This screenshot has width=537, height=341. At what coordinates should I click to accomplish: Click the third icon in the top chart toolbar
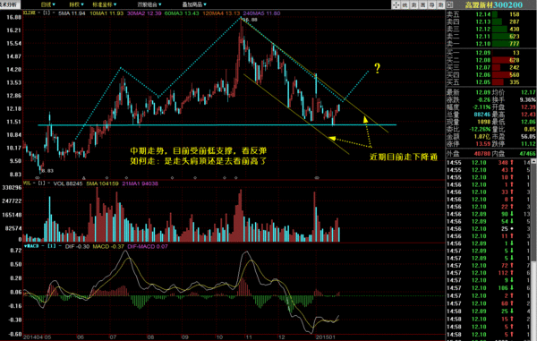pos(413,4)
